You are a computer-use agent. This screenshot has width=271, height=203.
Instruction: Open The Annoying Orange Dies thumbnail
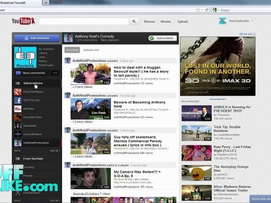[196, 173]
